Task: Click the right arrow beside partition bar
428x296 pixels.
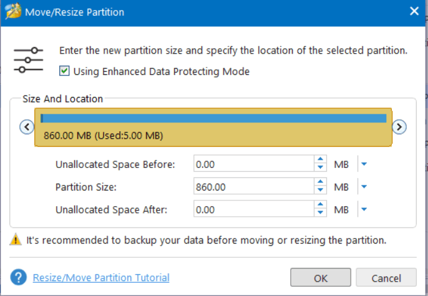Action: [x=399, y=127]
